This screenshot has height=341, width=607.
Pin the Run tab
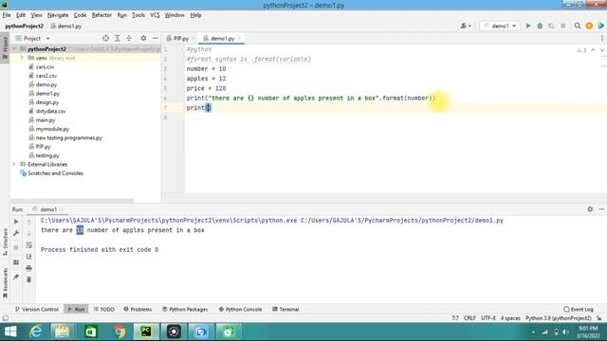(x=16, y=277)
